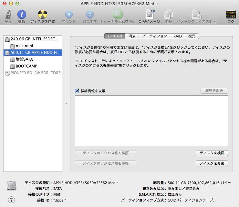Open help with the question mark button

[11, 200]
